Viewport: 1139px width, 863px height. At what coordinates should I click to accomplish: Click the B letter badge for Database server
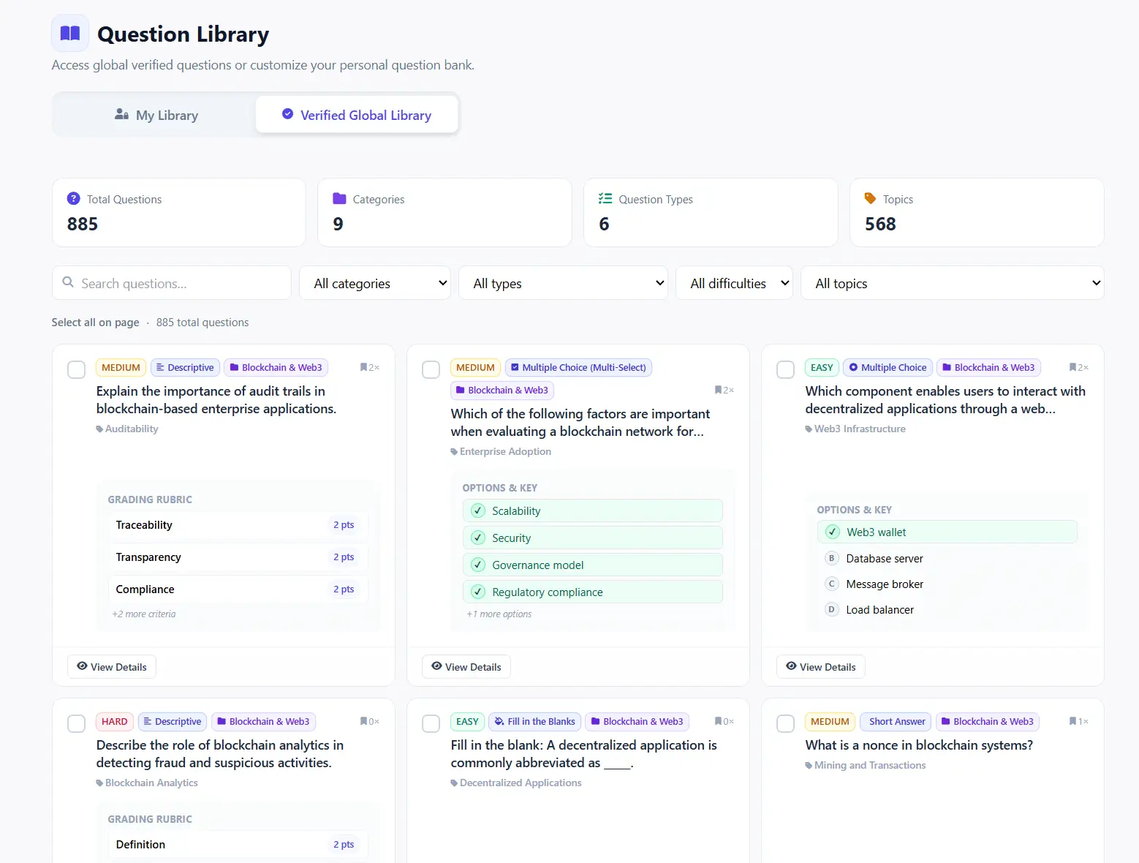831,558
